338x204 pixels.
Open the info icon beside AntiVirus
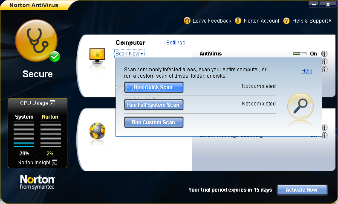324,53
